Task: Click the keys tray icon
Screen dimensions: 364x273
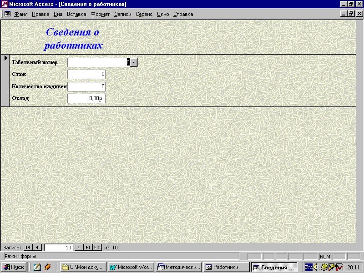Action: click(332, 267)
